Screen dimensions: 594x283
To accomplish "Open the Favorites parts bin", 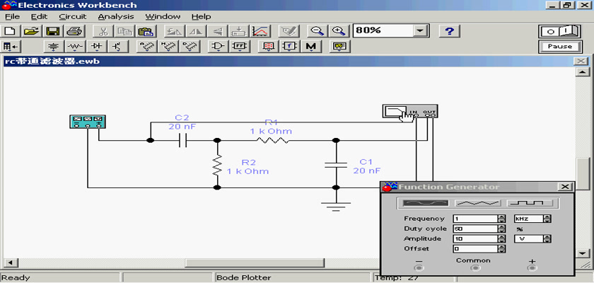I will click(x=11, y=47).
